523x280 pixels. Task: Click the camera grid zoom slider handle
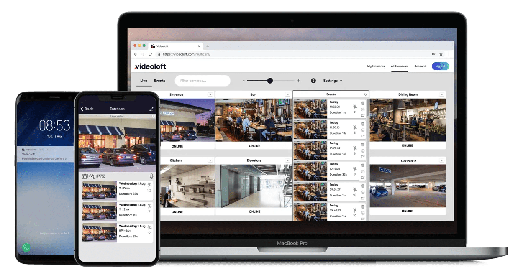click(x=270, y=80)
